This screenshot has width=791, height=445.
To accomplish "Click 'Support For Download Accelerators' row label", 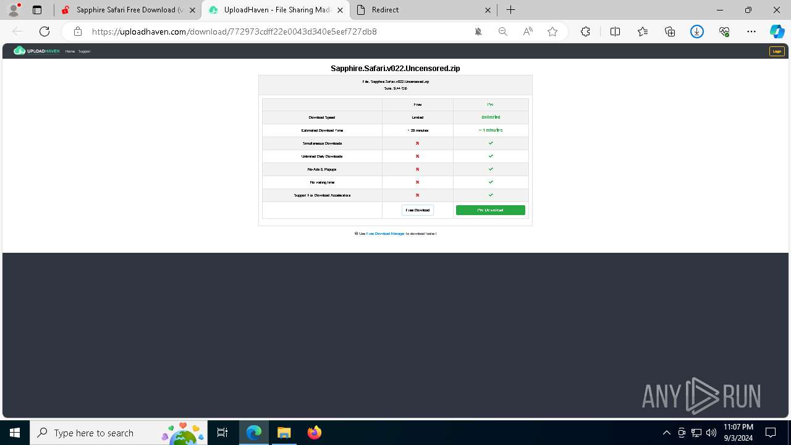I will pos(322,195).
